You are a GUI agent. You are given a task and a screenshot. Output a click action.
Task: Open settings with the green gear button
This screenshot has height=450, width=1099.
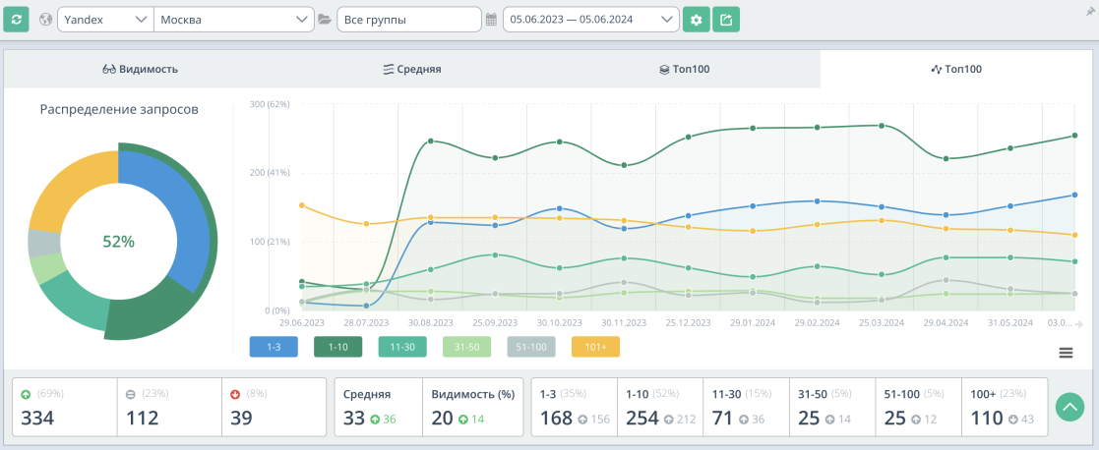[696, 20]
